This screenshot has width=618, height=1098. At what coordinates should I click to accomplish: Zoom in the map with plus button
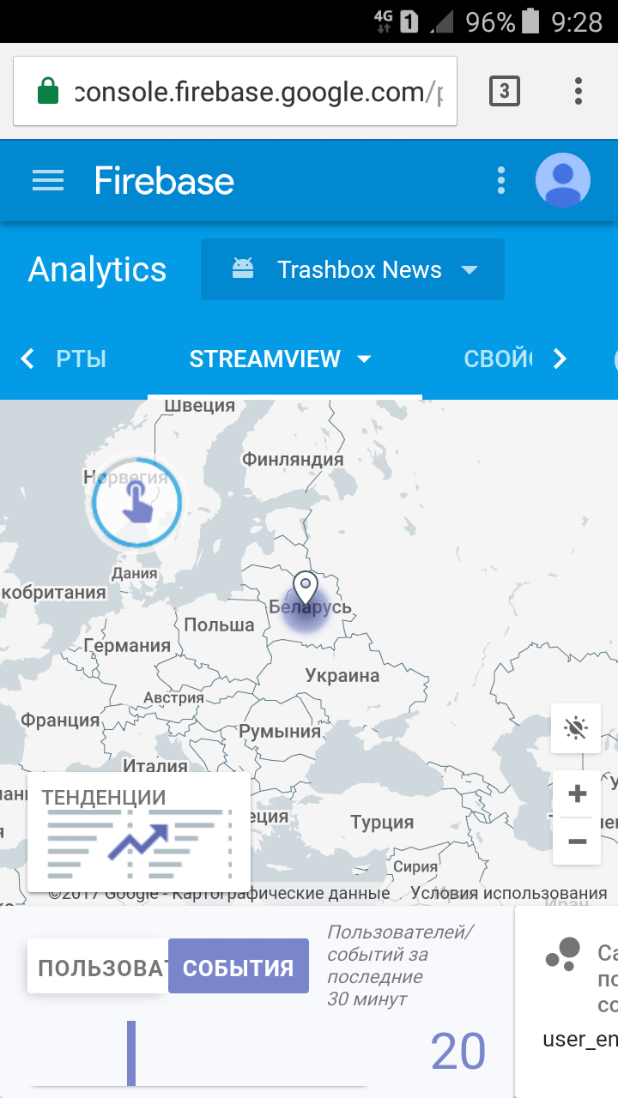[577, 794]
